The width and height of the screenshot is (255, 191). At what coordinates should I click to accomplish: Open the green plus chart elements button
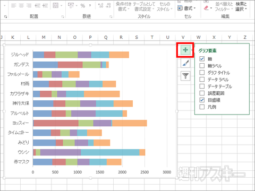point(185,50)
